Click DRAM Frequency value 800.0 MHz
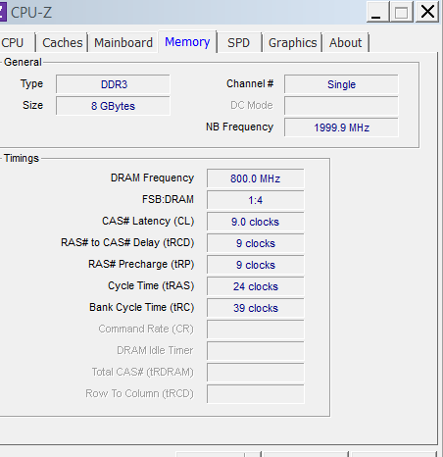 click(256, 178)
